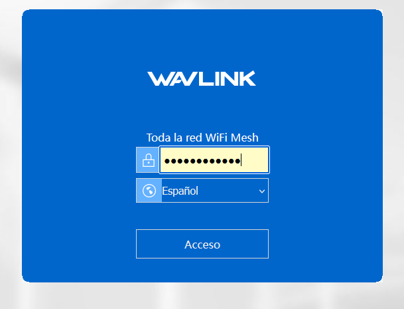Image resolution: width=404 pixels, height=309 pixels.
Task: Click the gray background below the blue panel
Action: (x=202, y=296)
